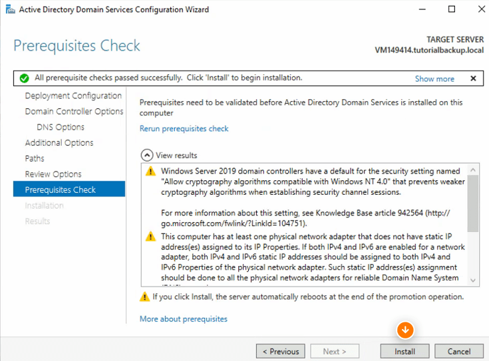Go back with the Previous button
489x361 pixels.
[x=281, y=351]
